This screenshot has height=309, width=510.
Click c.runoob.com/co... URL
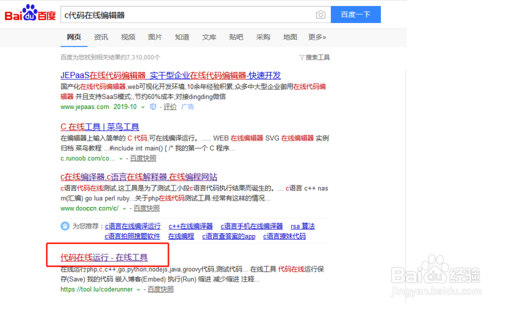click(x=88, y=159)
